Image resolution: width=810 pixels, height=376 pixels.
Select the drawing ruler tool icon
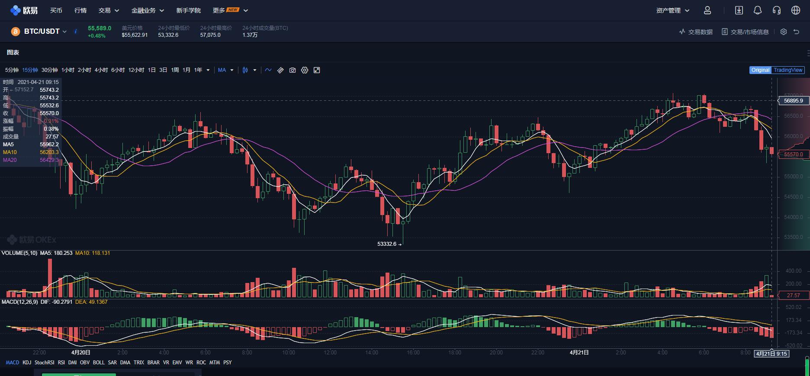point(280,70)
